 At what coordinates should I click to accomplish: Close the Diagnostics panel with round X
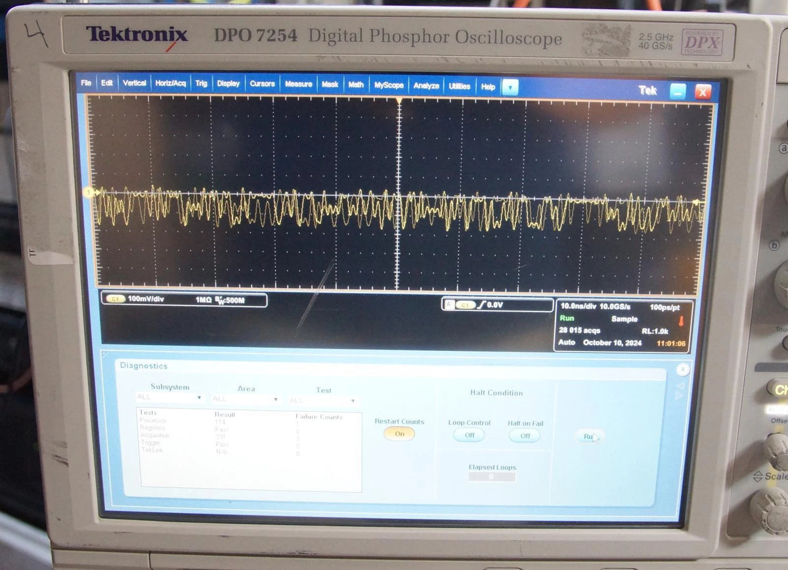click(682, 369)
